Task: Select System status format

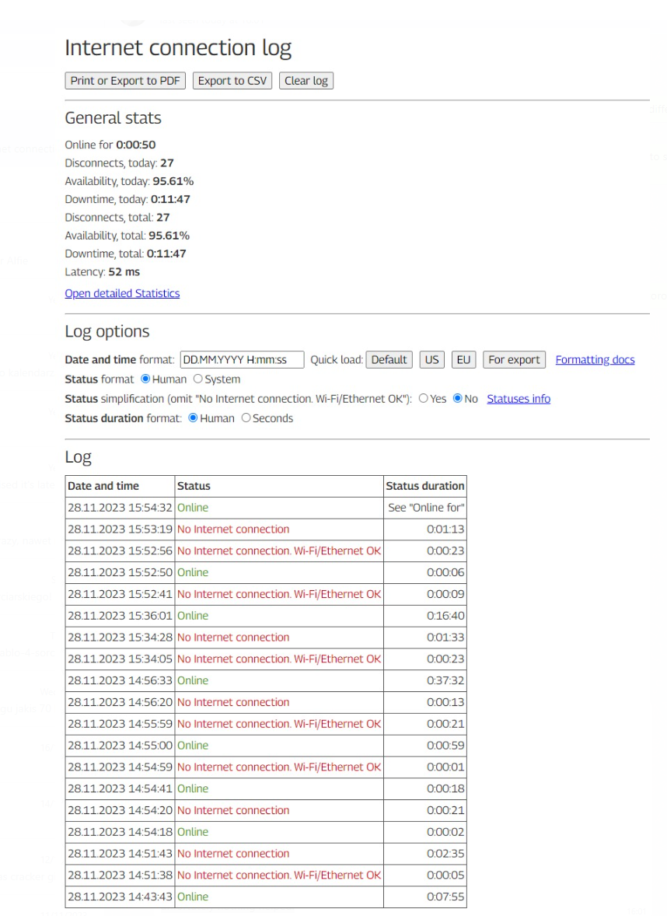Action: pos(199,379)
